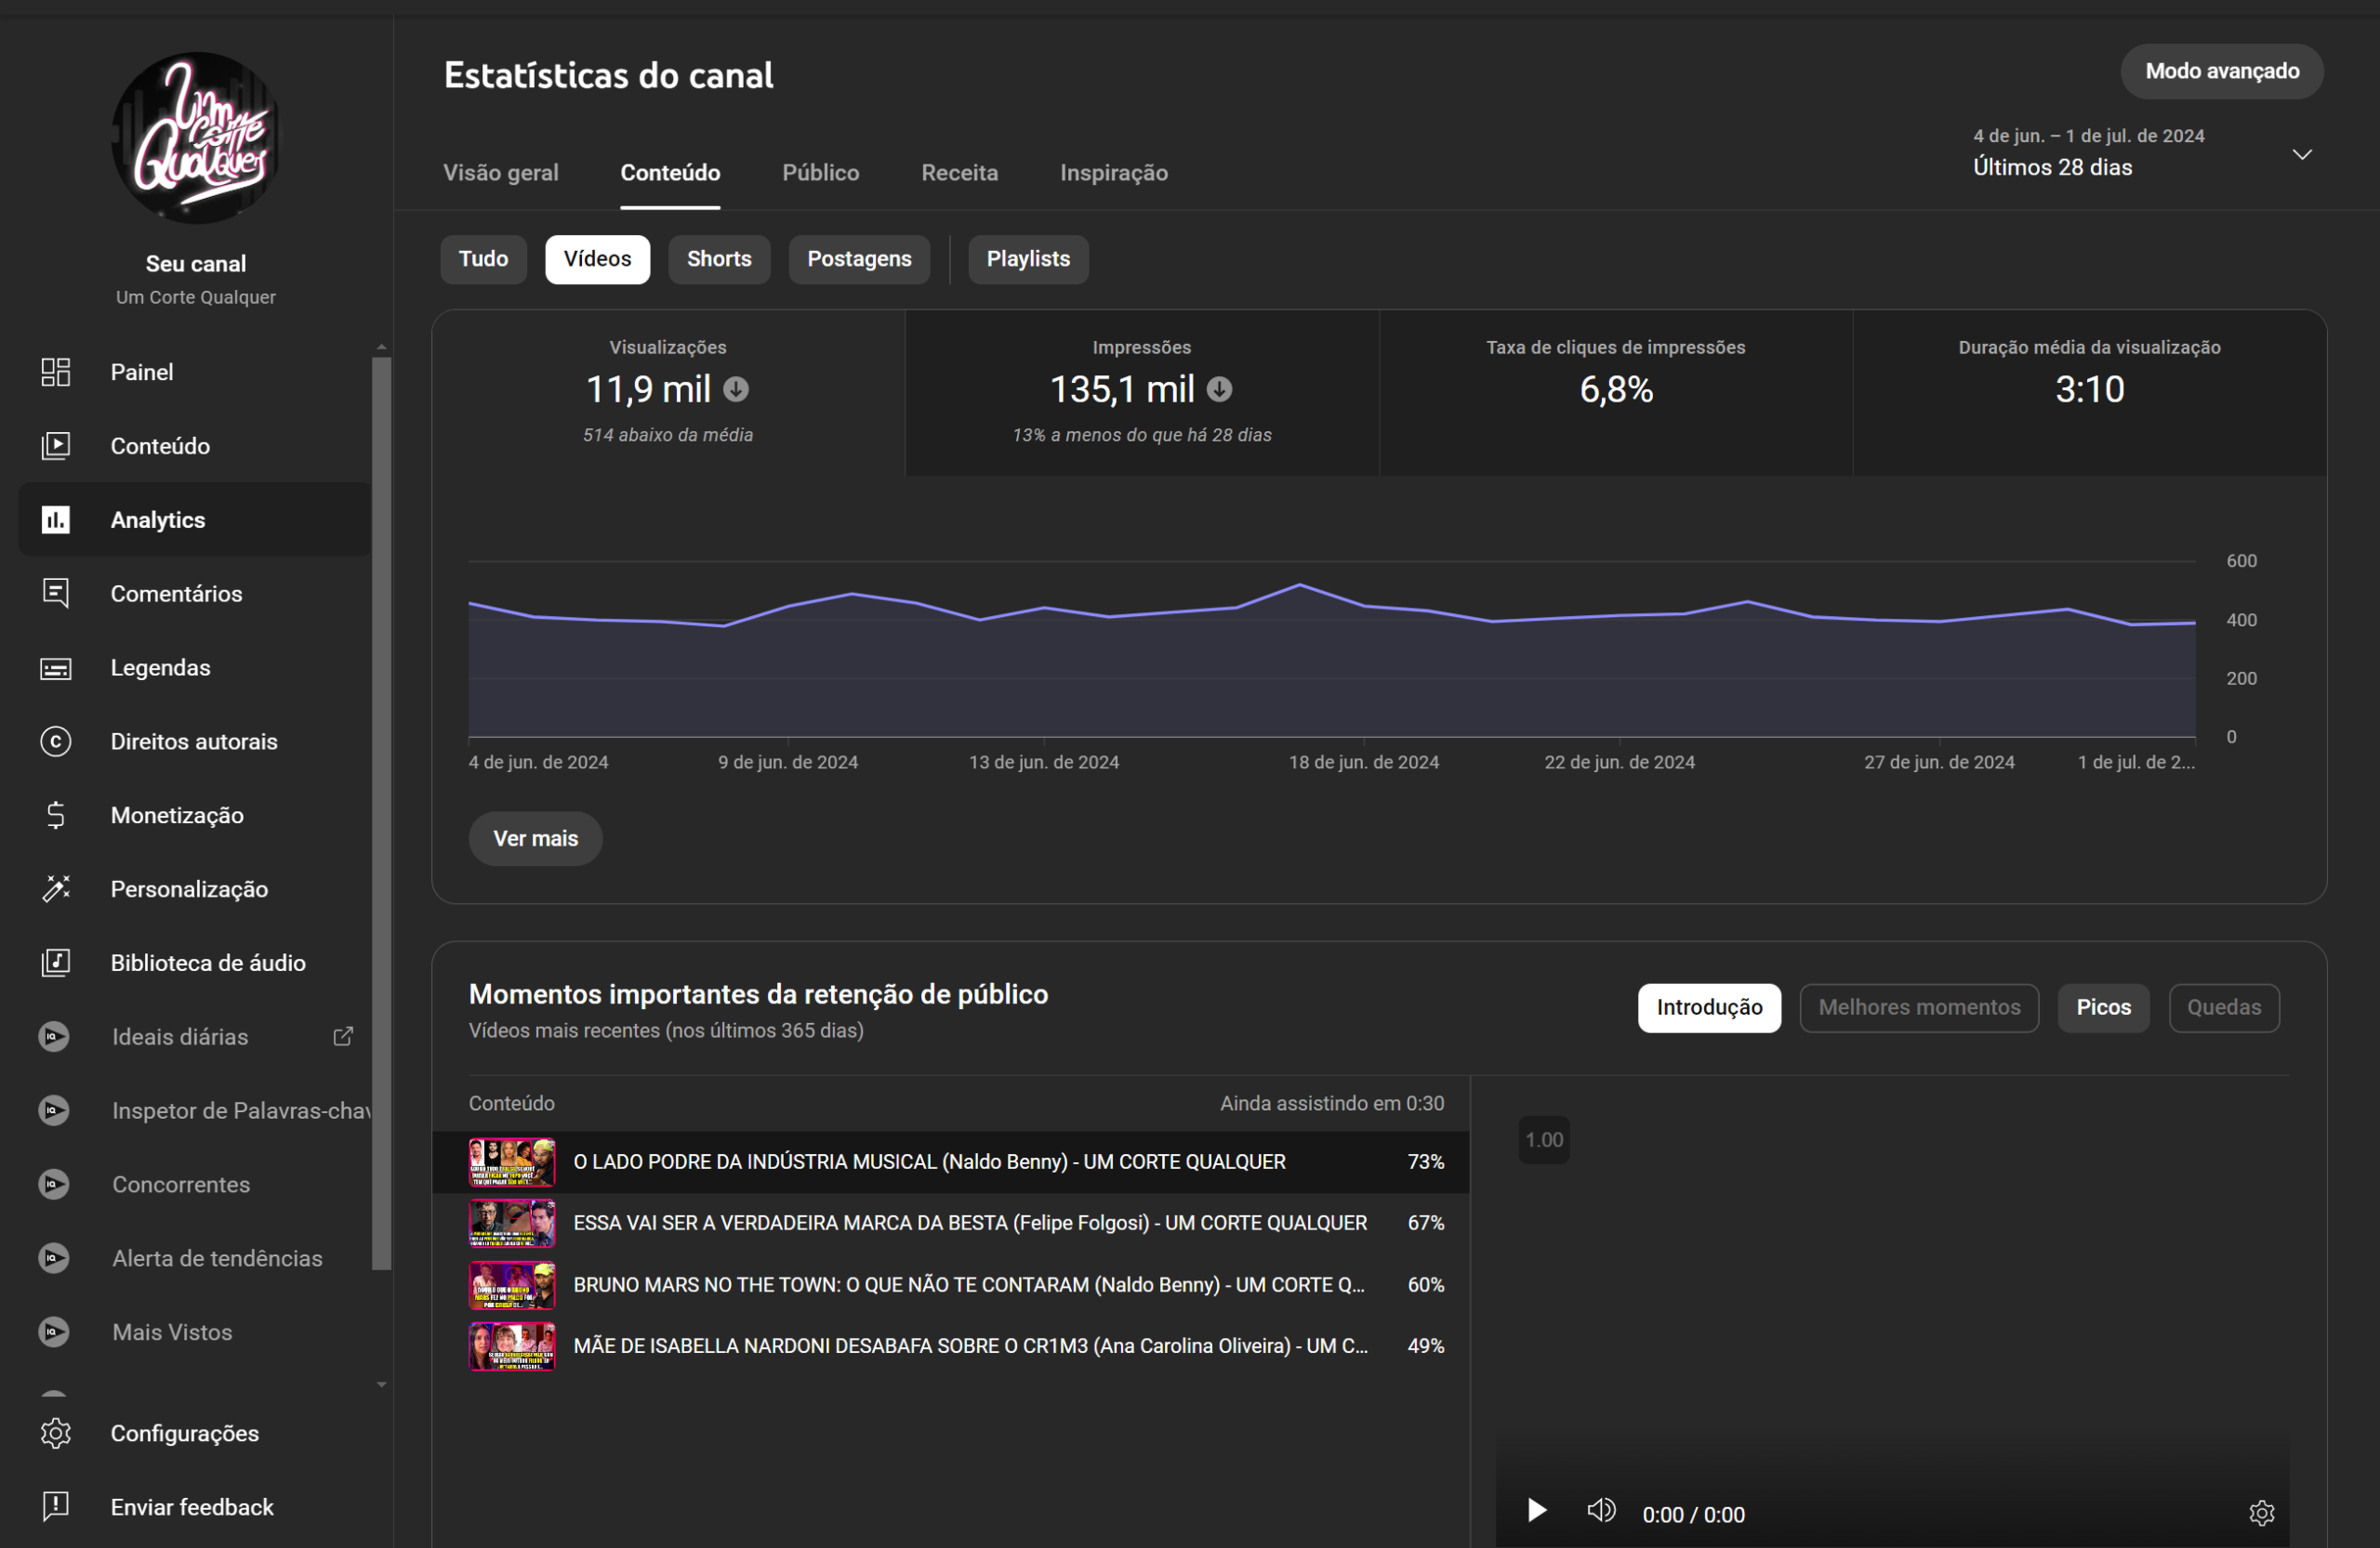The width and height of the screenshot is (2380, 1548).
Task: Click the player settings gear icon
Action: pos(2261,1513)
